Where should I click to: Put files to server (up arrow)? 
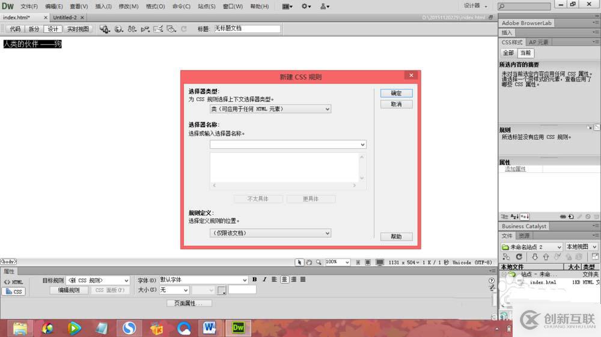coord(546,257)
